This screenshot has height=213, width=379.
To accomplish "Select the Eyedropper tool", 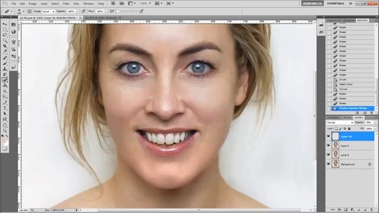I will click(x=5, y=51).
